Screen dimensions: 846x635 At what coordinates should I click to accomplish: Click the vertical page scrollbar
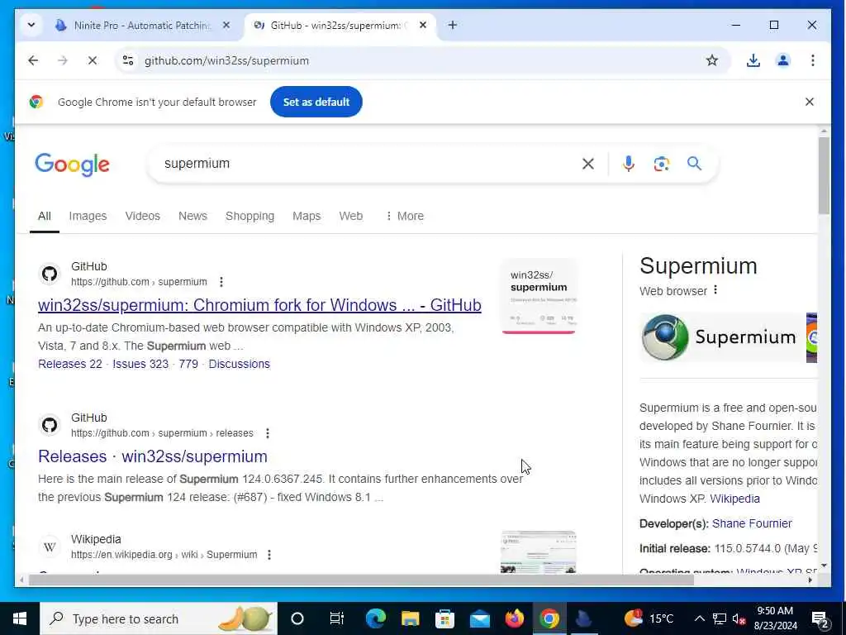[x=824, y=175]
